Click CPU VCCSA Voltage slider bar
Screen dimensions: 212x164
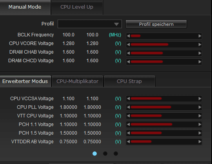pos(164,99)
